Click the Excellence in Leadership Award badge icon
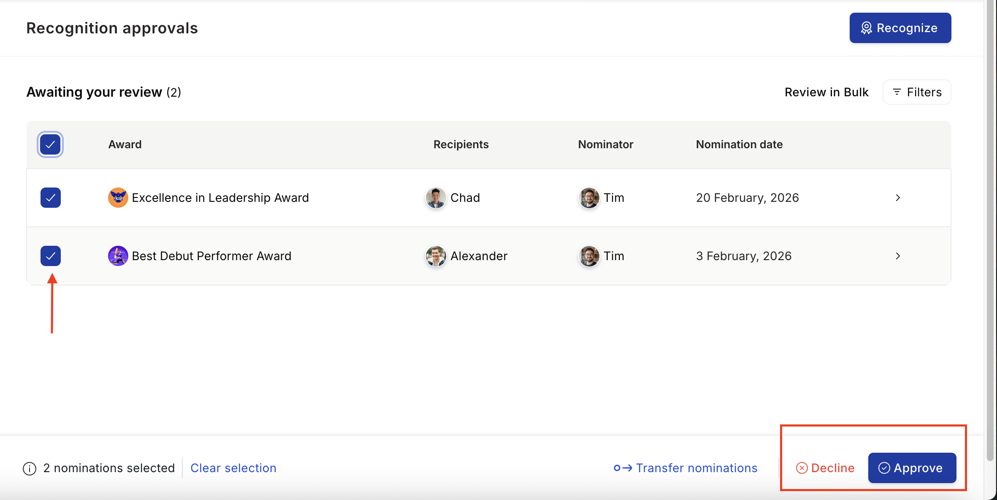This screenshot has width=997, height=500. point(118,198)
